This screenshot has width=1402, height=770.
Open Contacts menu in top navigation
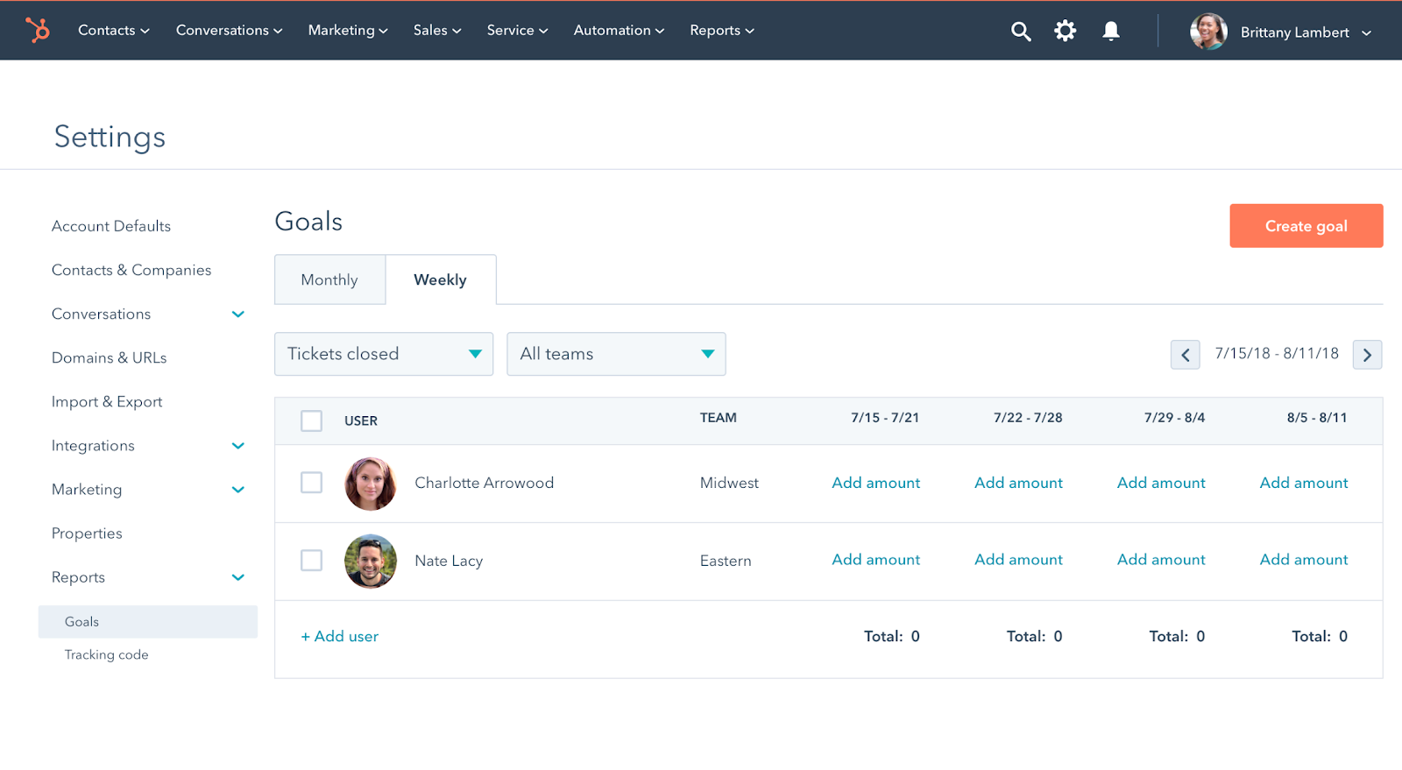(114, 30)
